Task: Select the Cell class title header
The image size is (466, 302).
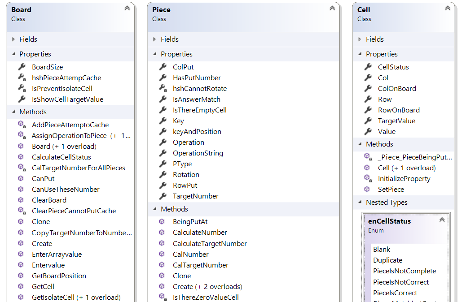Action: click(403, 17)
